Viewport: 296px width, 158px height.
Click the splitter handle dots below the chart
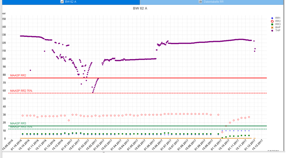104,152
